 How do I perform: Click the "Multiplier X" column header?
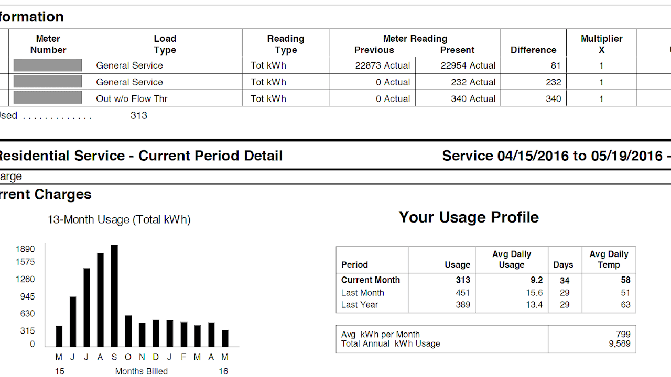(602, 45)
